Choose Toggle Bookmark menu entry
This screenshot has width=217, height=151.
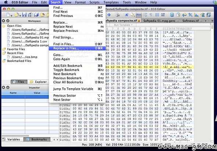(x=77, y=70)
